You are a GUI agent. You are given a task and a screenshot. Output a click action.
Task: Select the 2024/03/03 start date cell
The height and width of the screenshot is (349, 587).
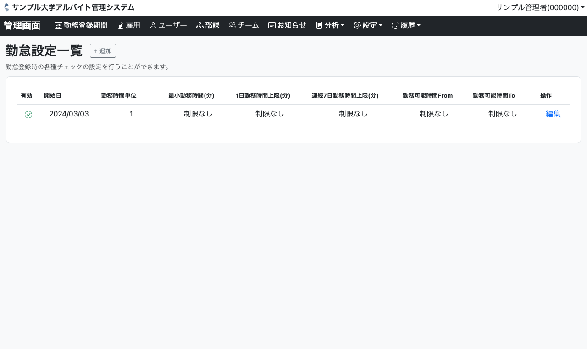click(x=69, y=114)
